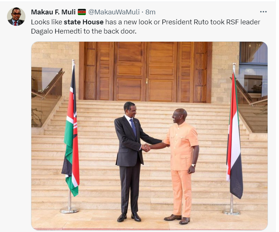Viewport: 279px width, 232px height.
Task: Click the Kenyan flag in the photo
Action: point(71,140)
